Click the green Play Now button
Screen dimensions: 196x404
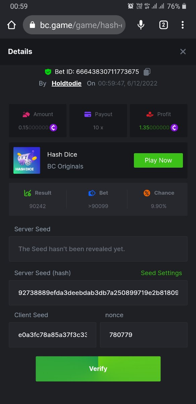(x=158, y=160)
